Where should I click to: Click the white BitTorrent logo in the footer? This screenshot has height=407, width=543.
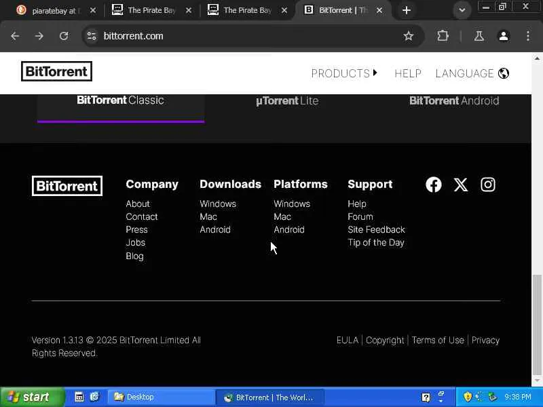coord(67,186)
